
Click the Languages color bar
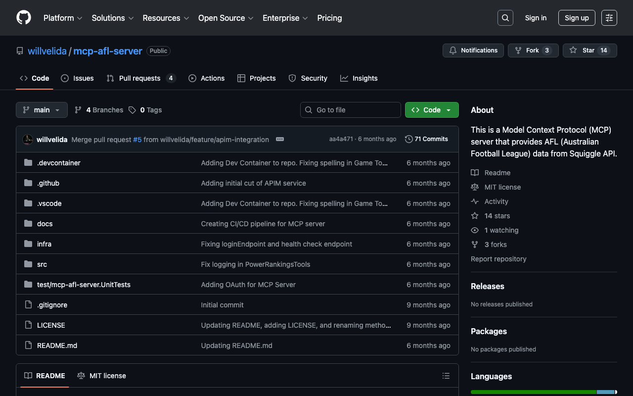(x=543, y=392)
